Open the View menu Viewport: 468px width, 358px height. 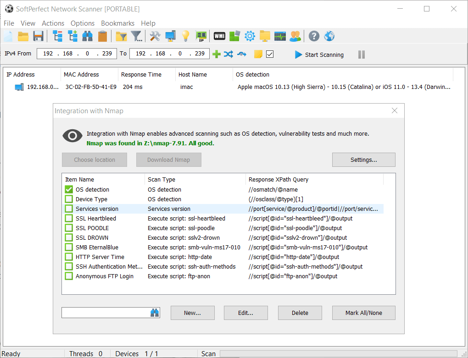(x=28, y=23)
